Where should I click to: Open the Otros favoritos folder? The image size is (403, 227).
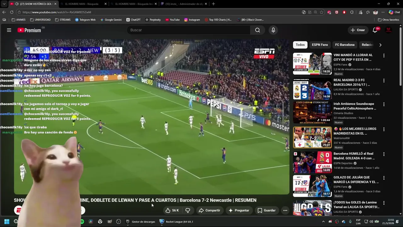[x=389, y=20]
